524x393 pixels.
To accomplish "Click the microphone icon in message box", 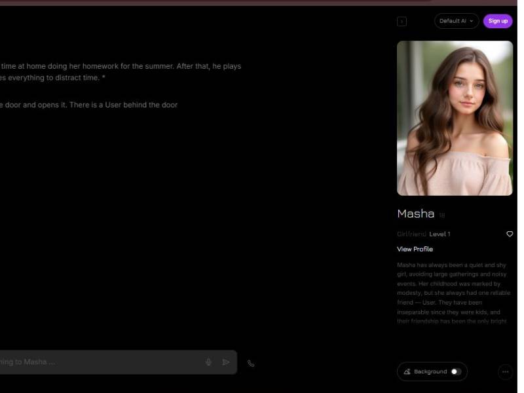I will (x=208, y=362).
